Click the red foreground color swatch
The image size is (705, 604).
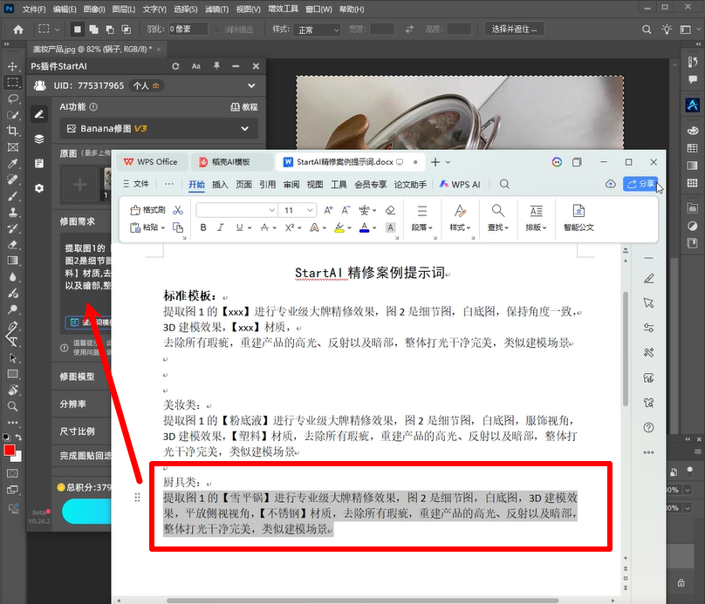coord(9,450)
